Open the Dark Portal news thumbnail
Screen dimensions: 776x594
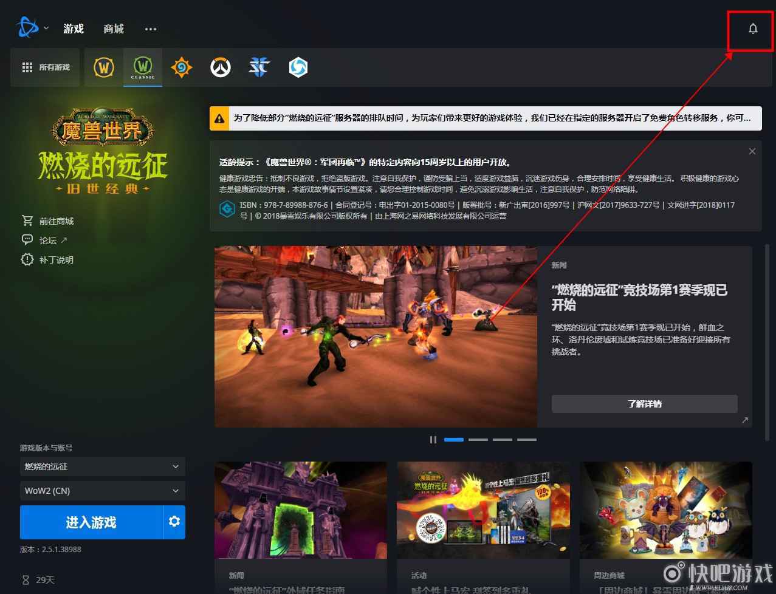click(301, 510)
